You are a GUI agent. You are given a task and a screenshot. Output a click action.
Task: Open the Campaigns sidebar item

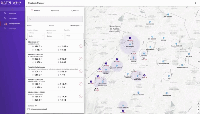coord(12,29)
